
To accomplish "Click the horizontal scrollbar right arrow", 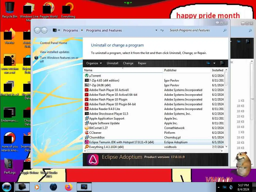I will tap(222, 151).
